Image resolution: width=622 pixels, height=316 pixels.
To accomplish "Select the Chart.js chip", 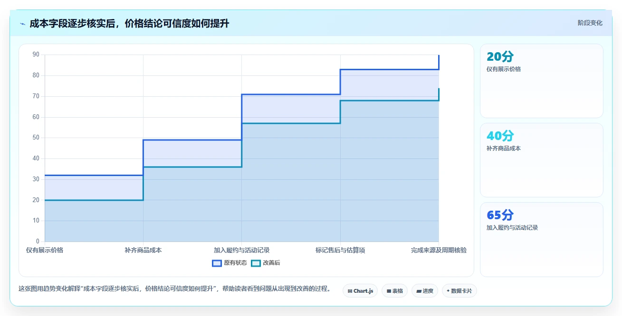I will [360, 291].
